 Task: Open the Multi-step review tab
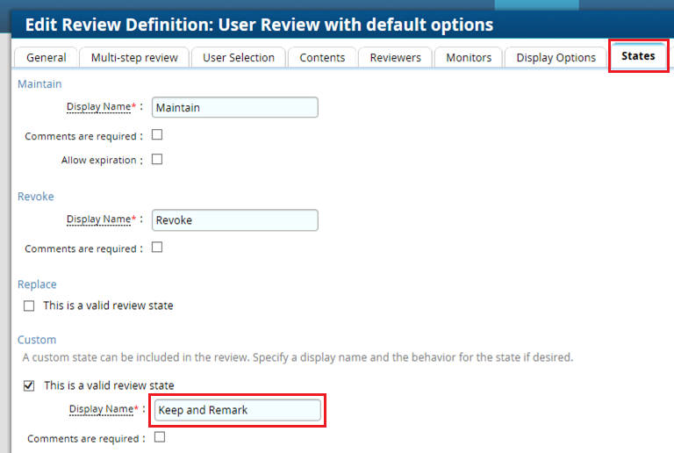tap(134, 57)
